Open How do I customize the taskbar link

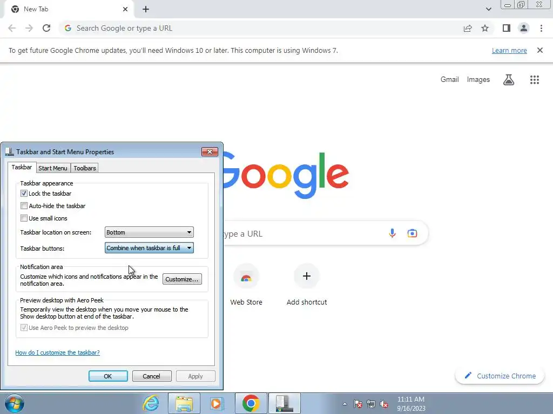[x=57, y=353]
